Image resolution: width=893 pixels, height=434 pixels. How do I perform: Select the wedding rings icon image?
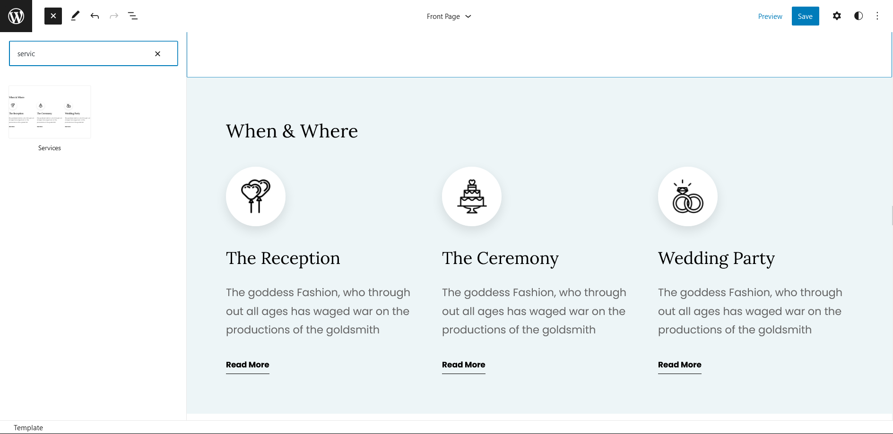click(688, 196)
